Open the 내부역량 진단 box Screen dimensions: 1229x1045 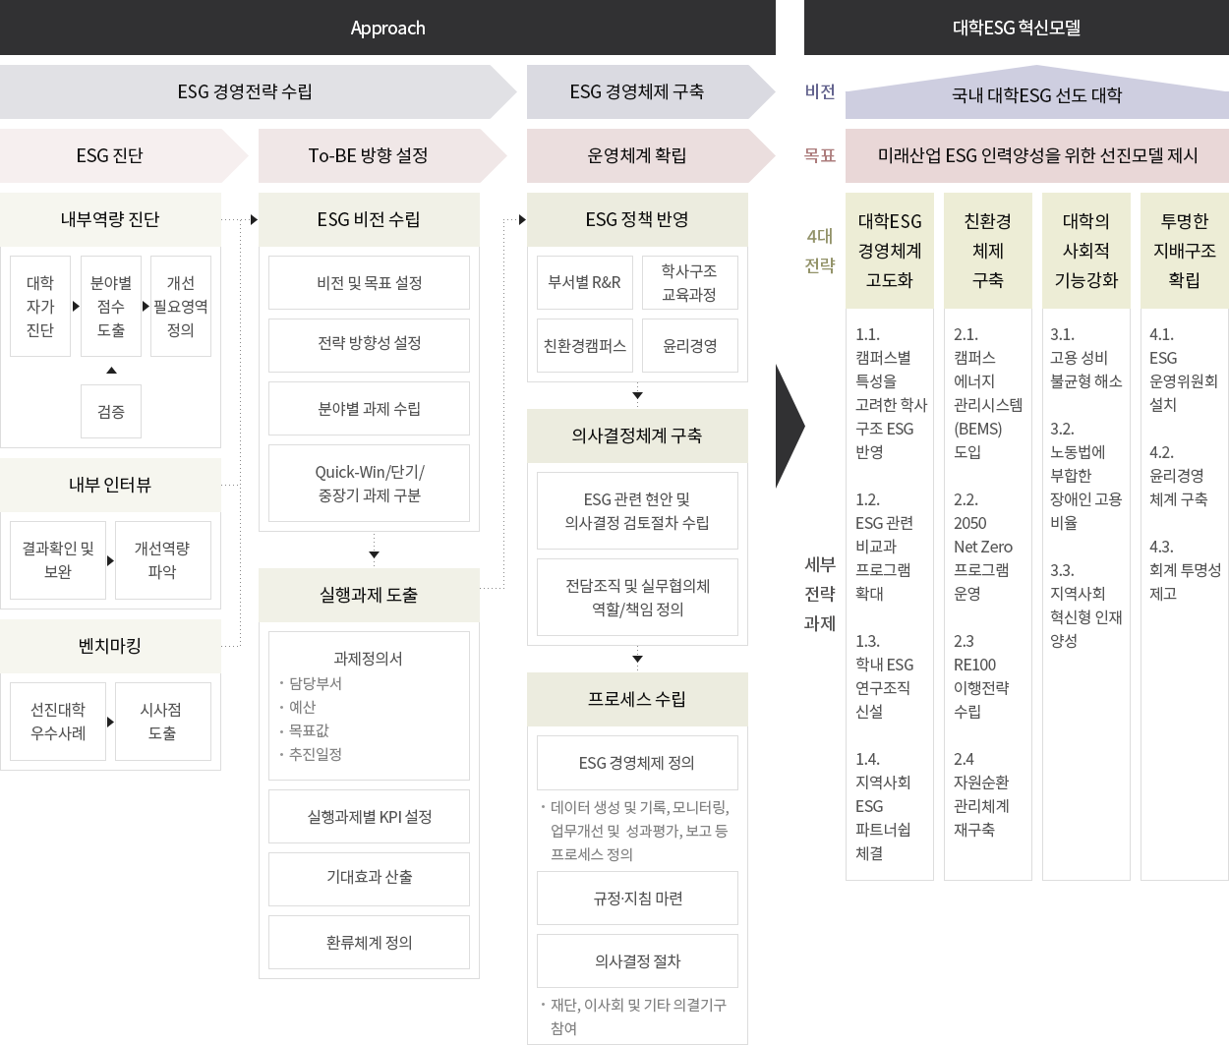[x=110, y=219]
